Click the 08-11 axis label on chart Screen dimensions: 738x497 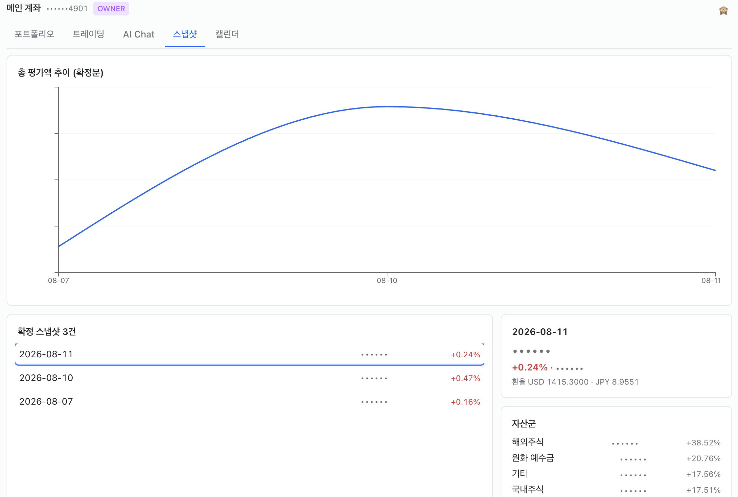tap(711, 280)
